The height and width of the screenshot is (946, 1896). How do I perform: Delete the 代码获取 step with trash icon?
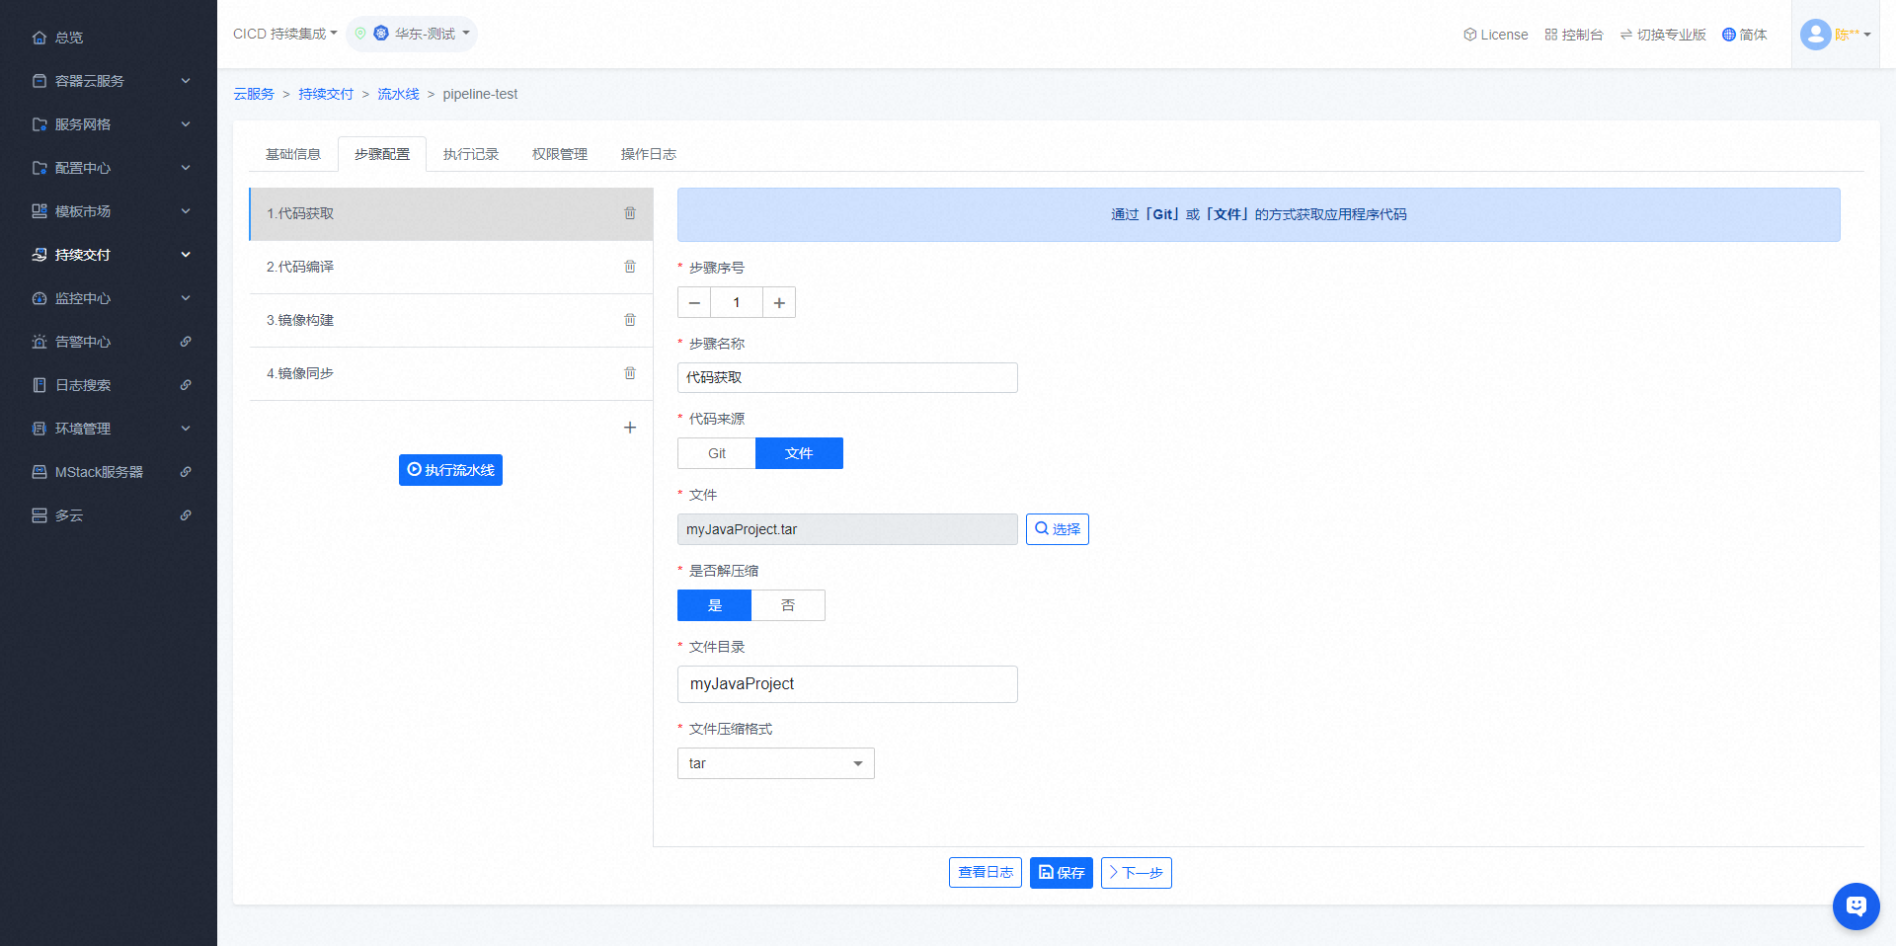(630, 213)
